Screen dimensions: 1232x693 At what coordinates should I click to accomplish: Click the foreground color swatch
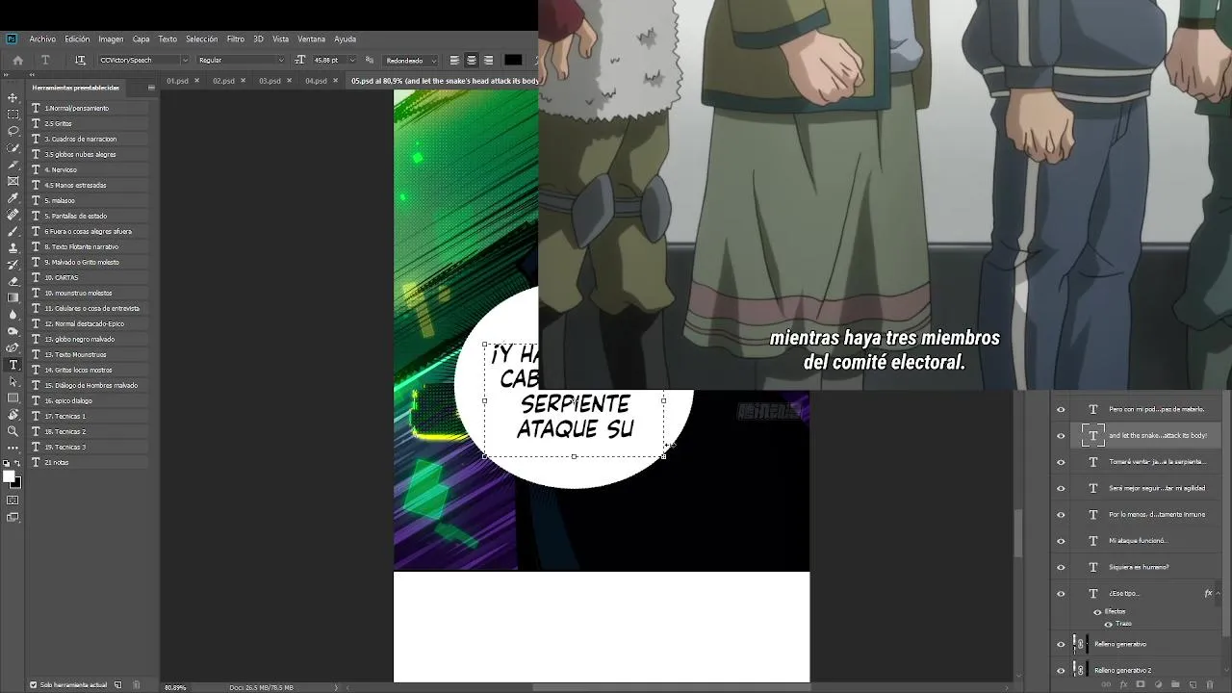[x=10, y=476]
